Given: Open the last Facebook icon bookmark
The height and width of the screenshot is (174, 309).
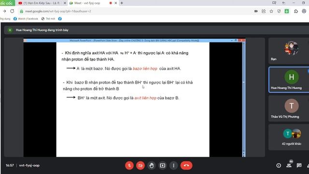Looking at the screenshot, I should (60, 19).
